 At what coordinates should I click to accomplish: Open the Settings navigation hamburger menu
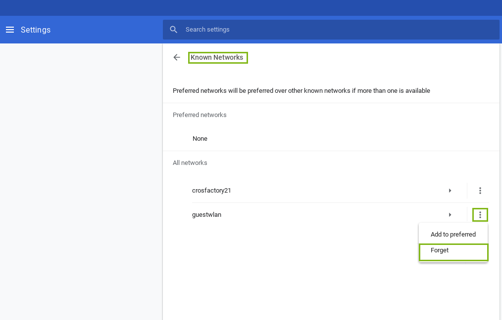pyautogui.click(x=10, y=30)
